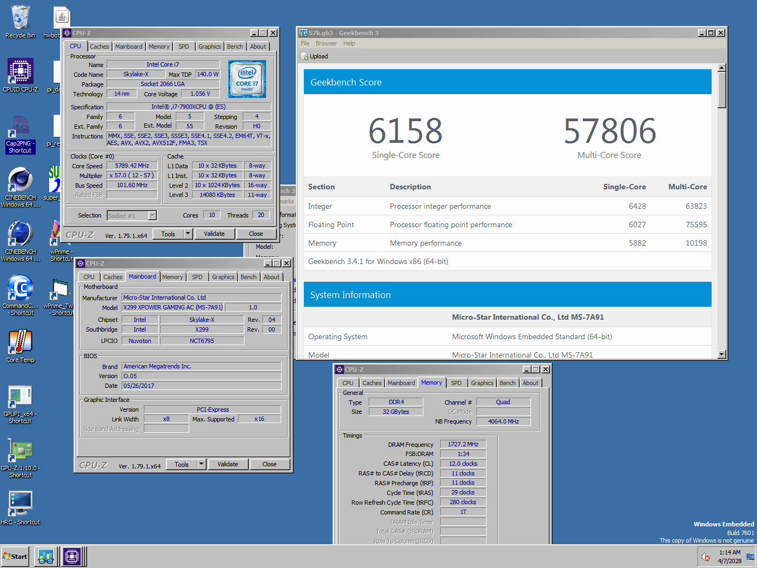Click the muted volume tray icon

click(x=706, y=557)
